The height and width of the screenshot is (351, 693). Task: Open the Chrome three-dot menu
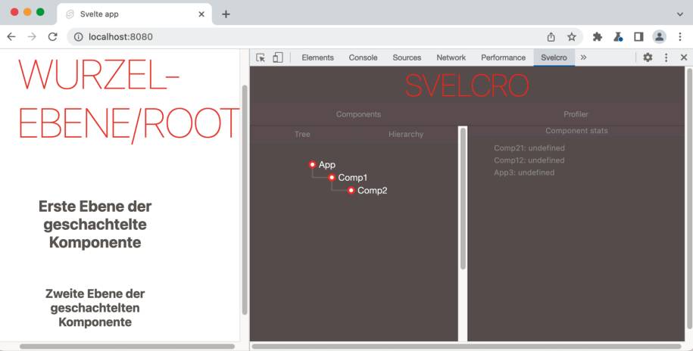coord(680,36)
